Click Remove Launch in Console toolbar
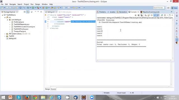The height and width of the screenshot is (100, 179). click(x=138, y=15)
